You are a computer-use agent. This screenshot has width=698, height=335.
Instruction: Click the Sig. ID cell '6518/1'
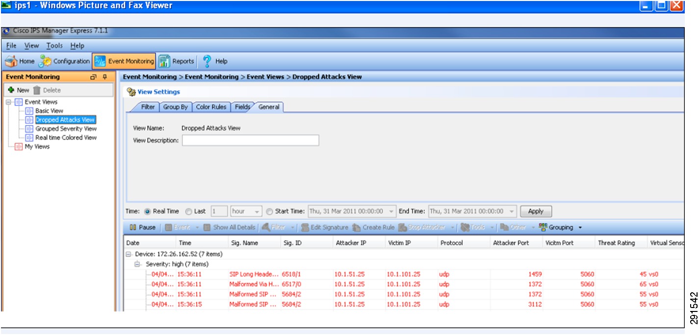[x=291, y=274]
